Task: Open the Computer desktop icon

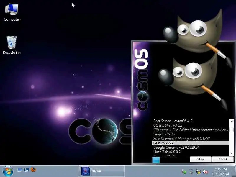Action: [12, 12]
